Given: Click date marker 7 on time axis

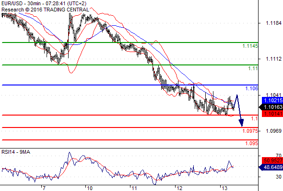Looking at the screenshot, I should 44,188.
